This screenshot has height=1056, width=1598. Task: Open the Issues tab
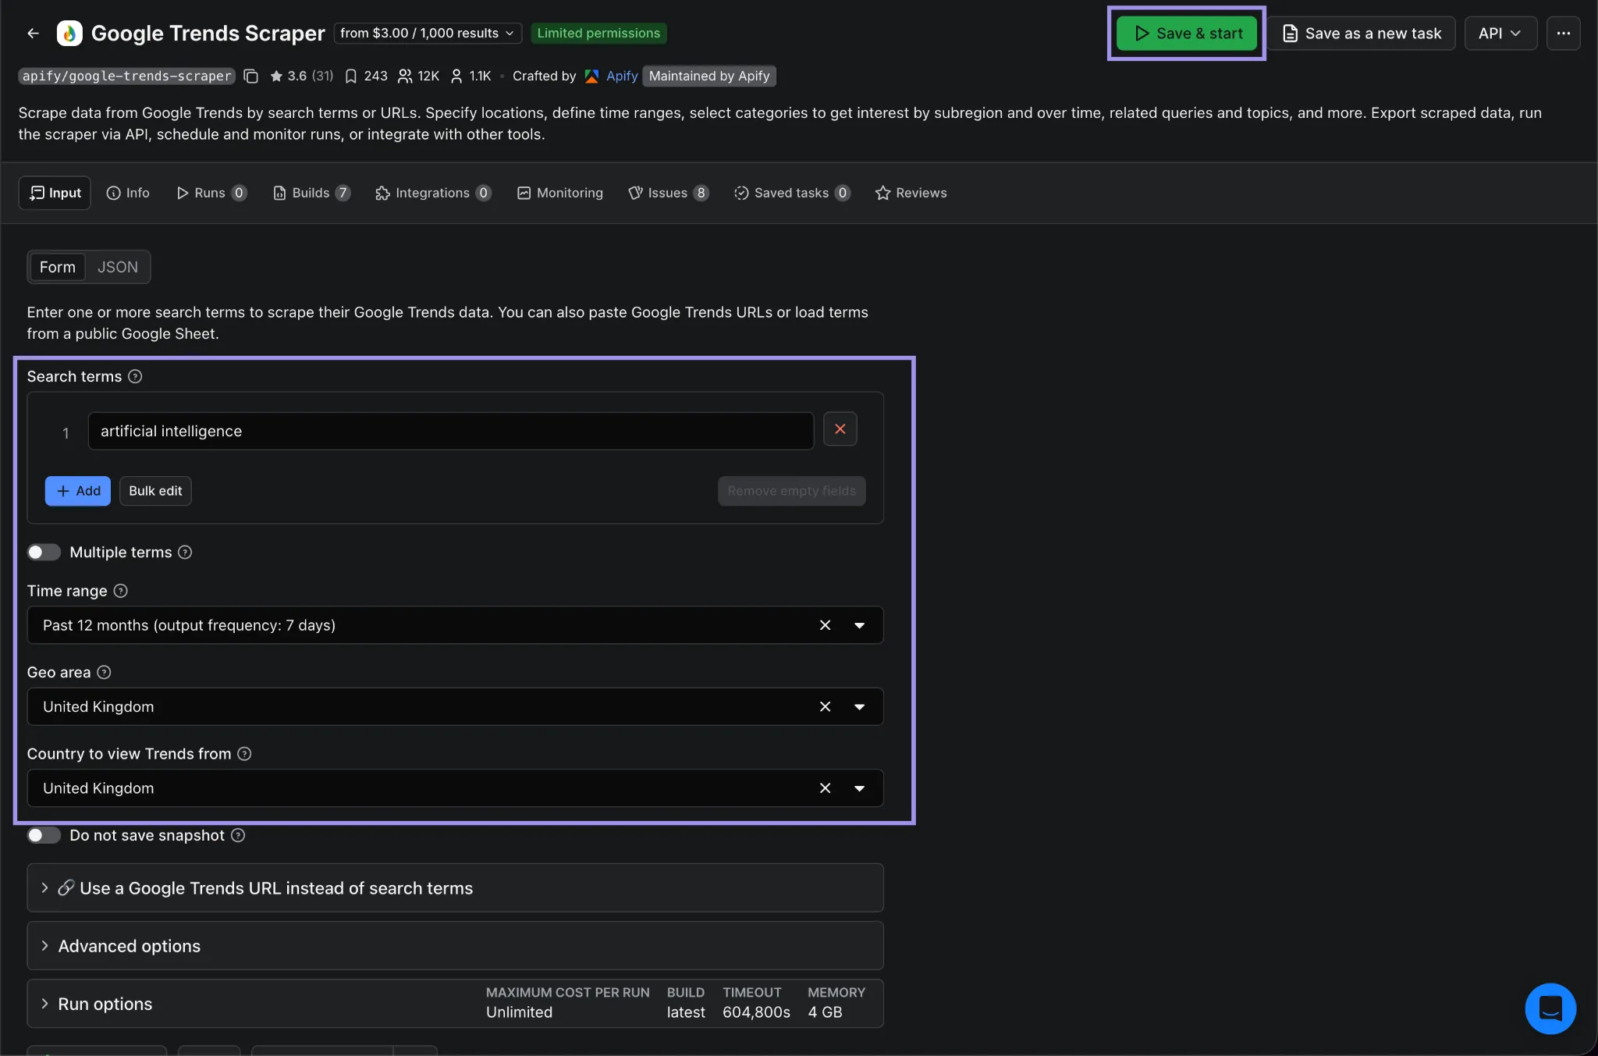point(668,193)
